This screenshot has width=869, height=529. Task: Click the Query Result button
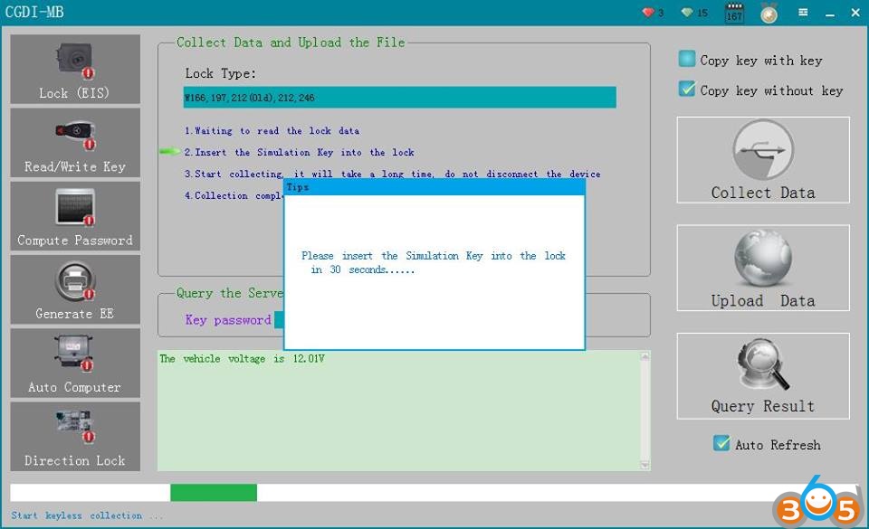click(762, 376)
